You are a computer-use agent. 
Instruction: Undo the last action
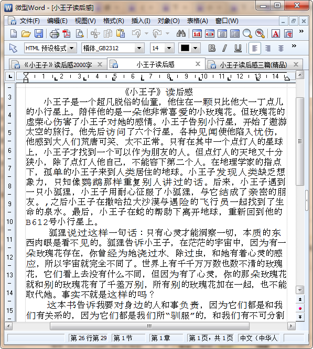click(x=136, y=33)
